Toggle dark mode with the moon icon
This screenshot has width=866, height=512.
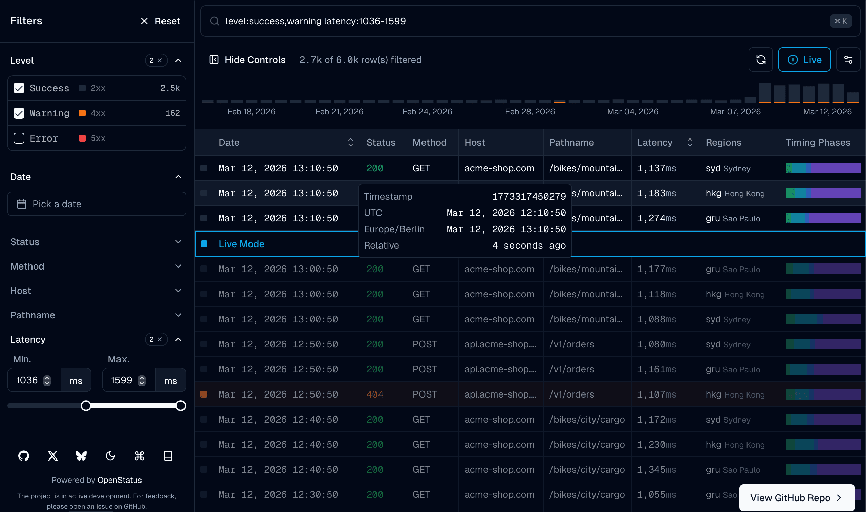point(110,456)
